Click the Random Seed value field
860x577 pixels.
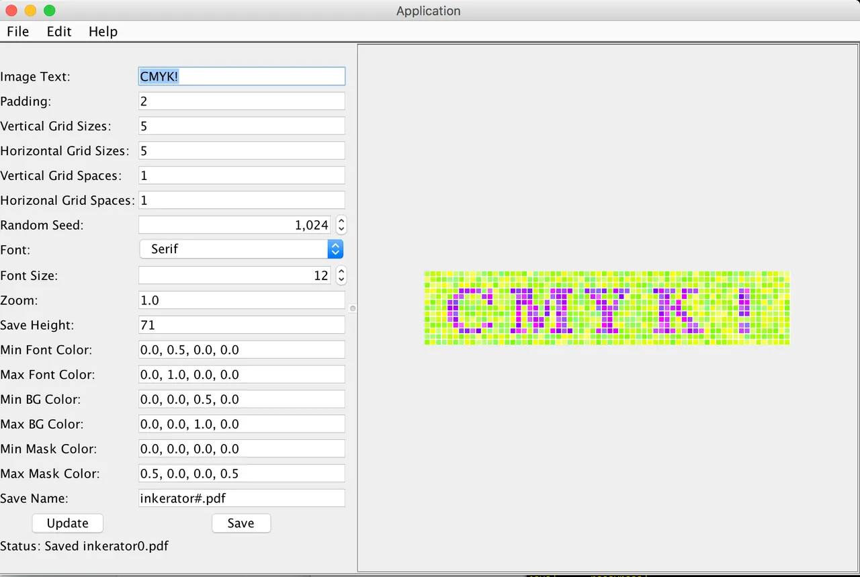[234, 225]
